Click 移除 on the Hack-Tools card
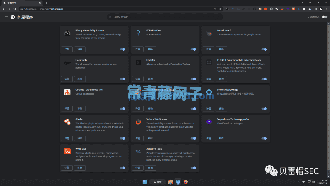330x186 pixels. pos(80,79)
